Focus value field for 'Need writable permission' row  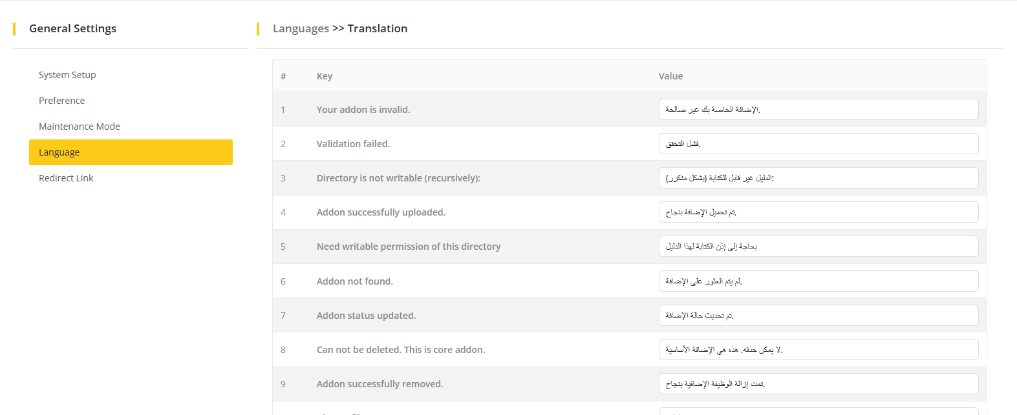coord(818,247)
